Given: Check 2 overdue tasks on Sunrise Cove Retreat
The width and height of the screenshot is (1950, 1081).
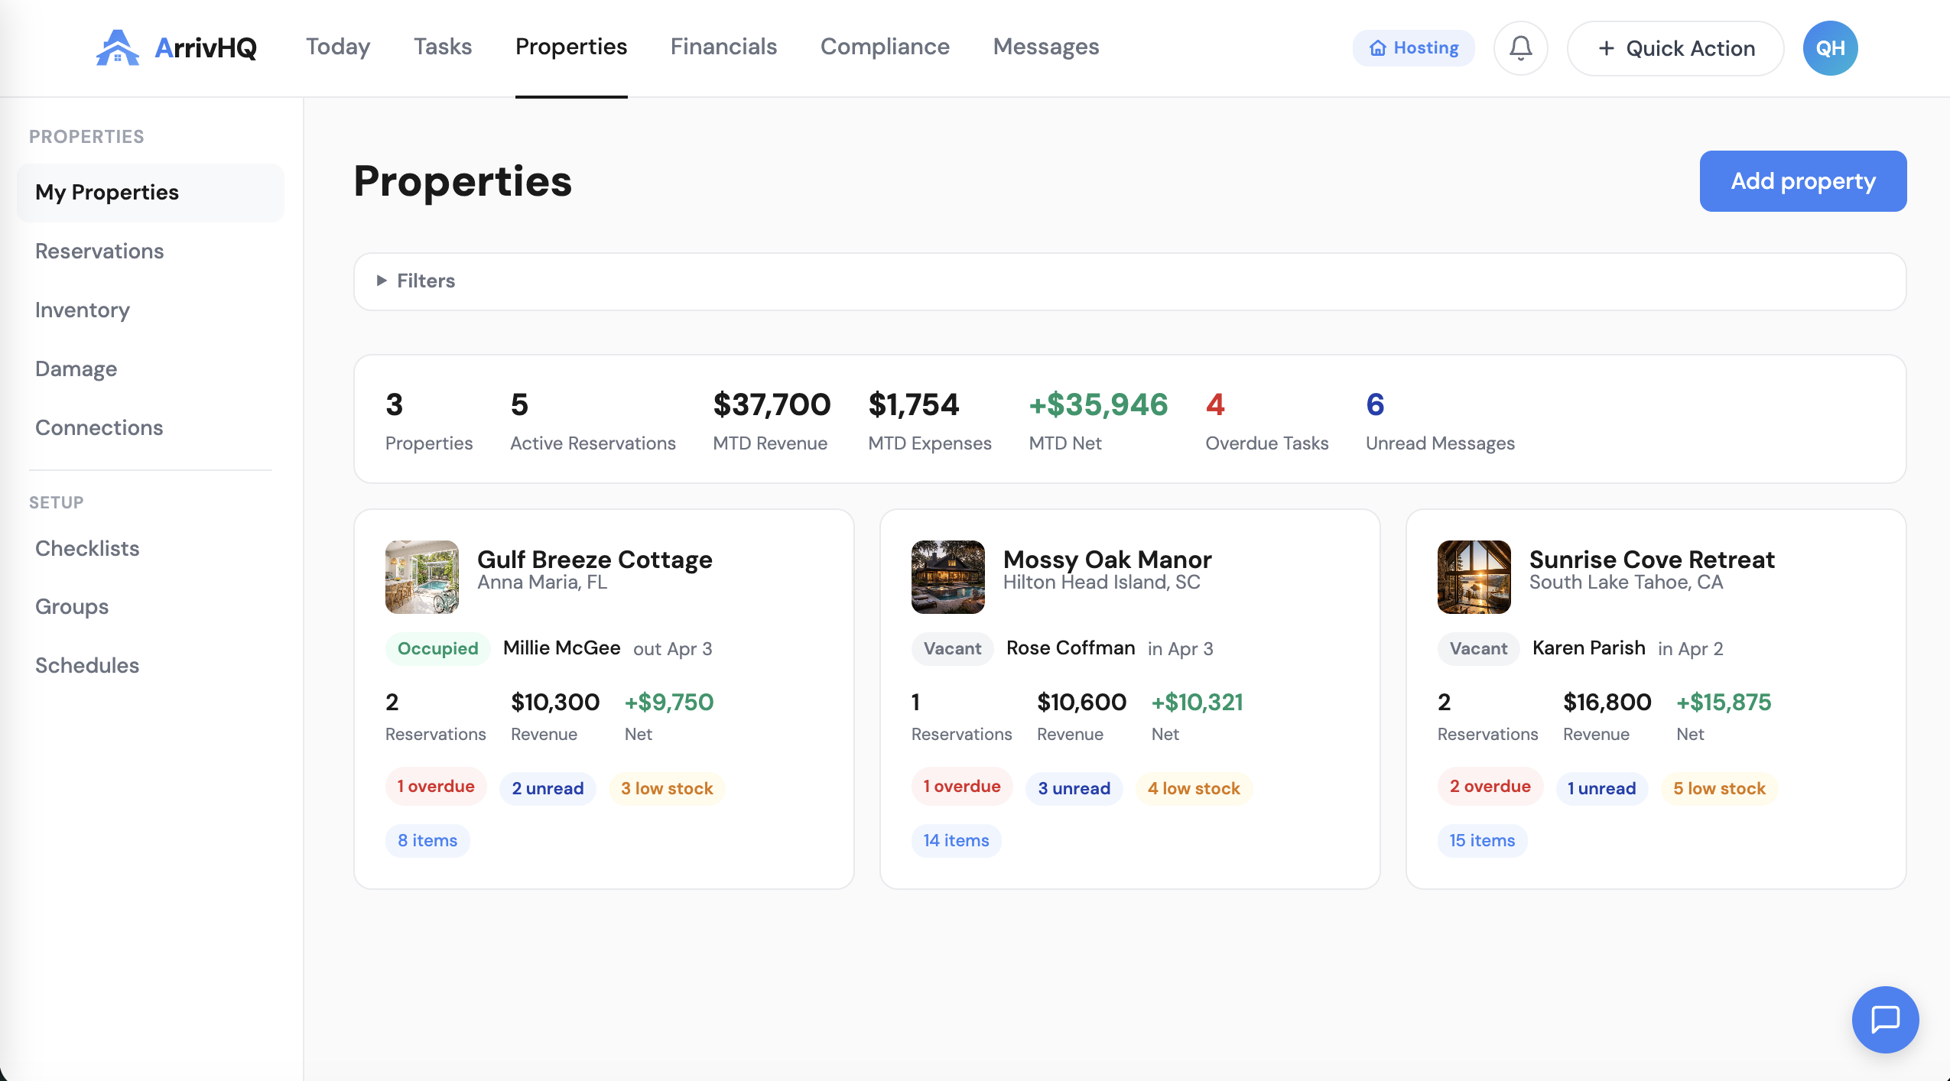Looking at the screenshot, I should click(1490, 785).
